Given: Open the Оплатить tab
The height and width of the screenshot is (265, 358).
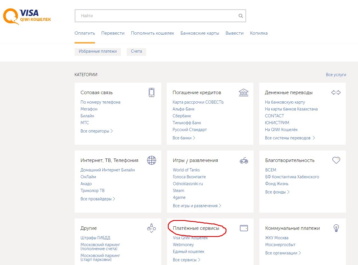Looking at the screenshot, I should pos(85,33).
